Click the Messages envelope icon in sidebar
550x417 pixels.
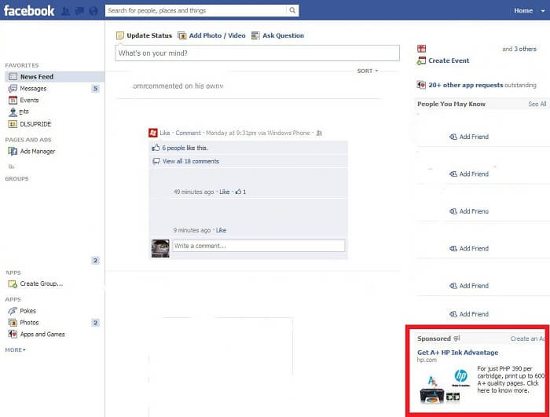pyautogui.click(x=13, y=89)
